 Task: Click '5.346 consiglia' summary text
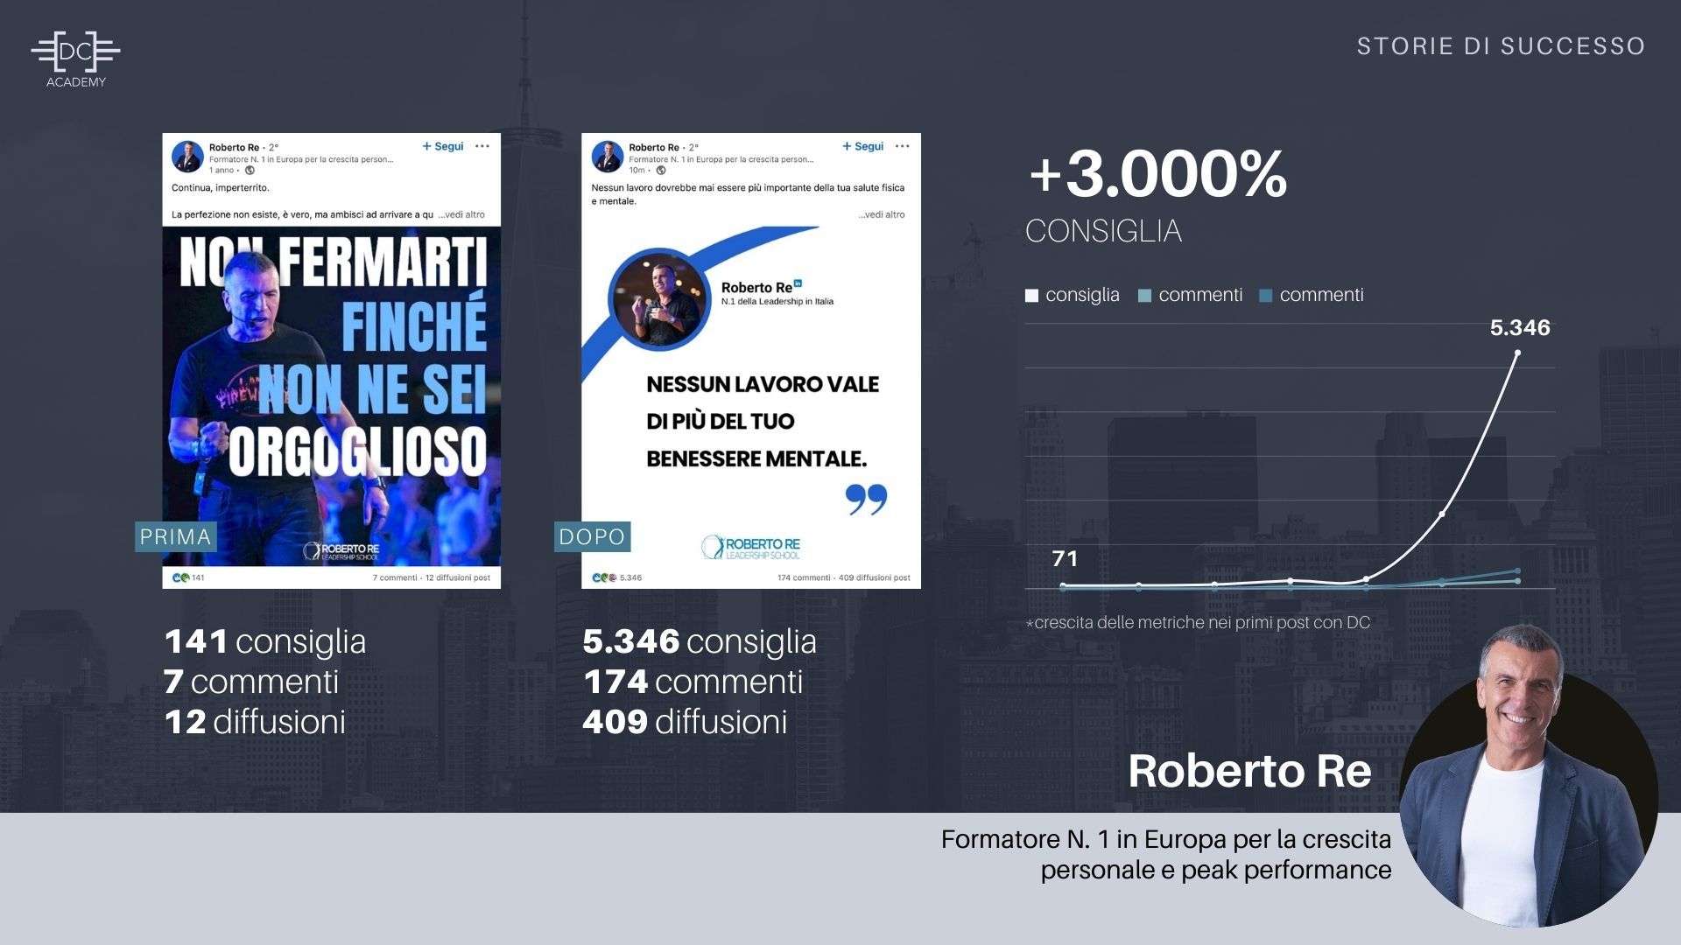[700, 641]
